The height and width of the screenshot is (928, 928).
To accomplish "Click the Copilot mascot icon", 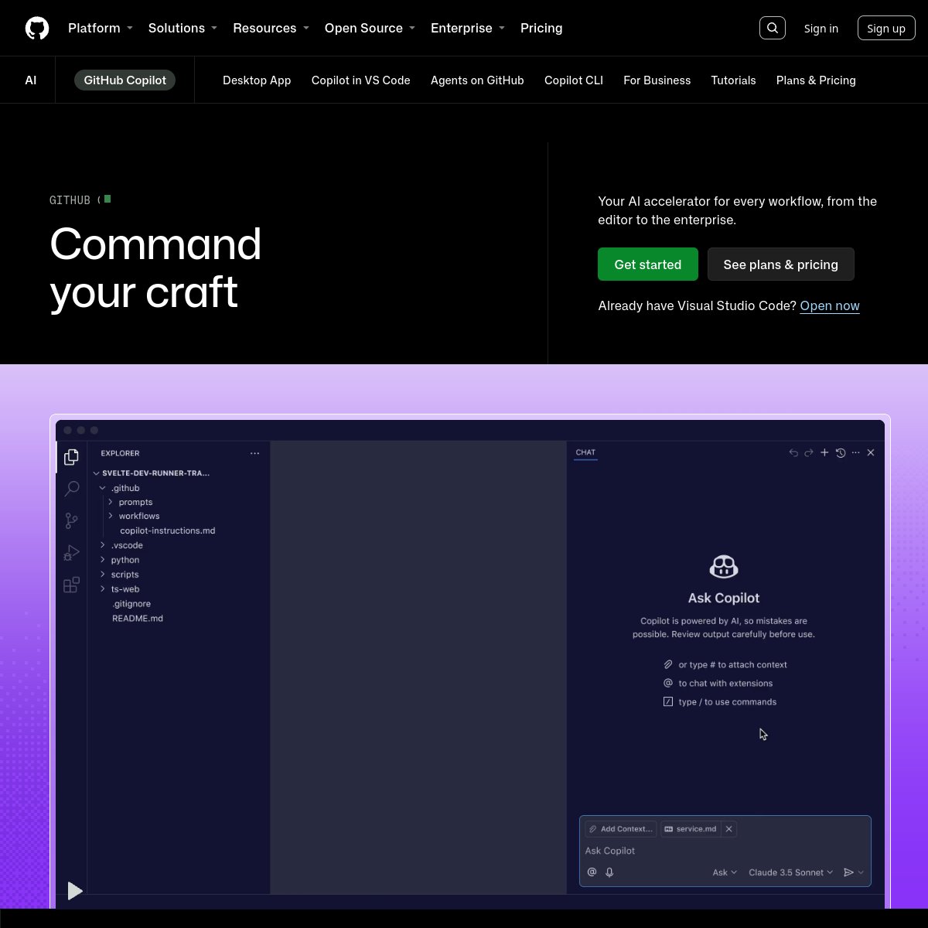I will (x=724, y=567).
